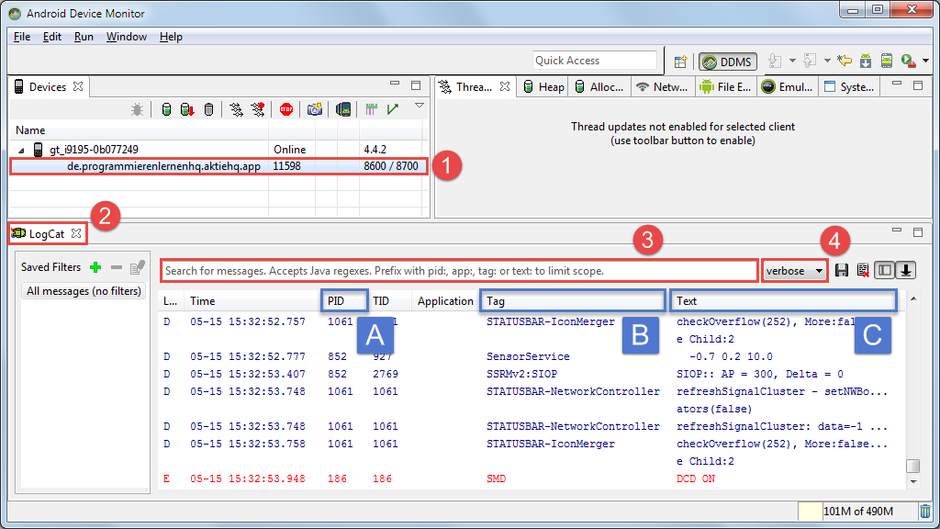Click the Start OpenGL Trace icon

(x=393, y=109)
